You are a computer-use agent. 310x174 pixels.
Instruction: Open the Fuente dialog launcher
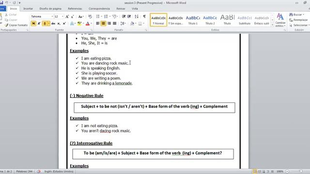click(x=92, y=30)
